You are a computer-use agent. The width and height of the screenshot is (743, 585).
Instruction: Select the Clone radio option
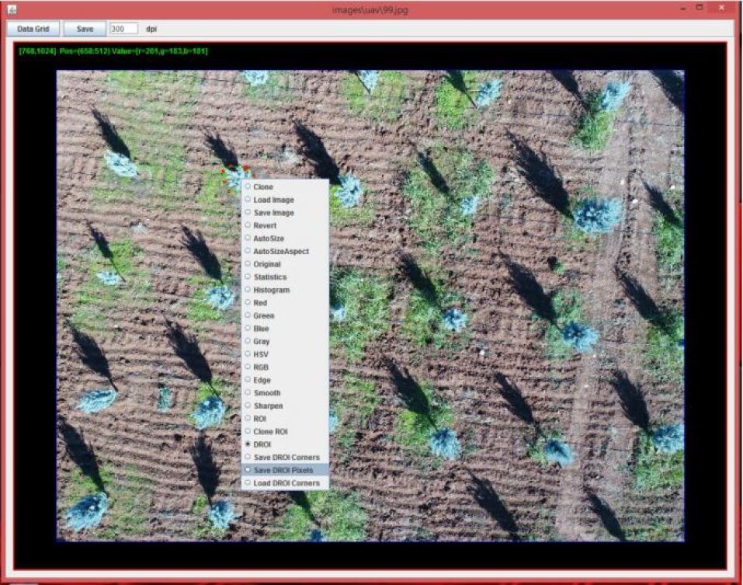click(x=262, y=187)
